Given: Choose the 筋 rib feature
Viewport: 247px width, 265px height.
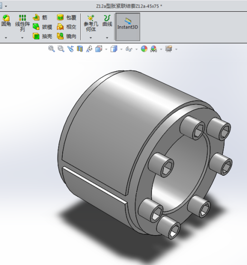Looking at the screenshot, I should [x=40, y=18].
